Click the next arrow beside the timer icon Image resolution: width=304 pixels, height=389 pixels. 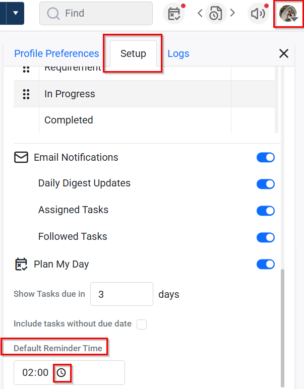[232, 14]
